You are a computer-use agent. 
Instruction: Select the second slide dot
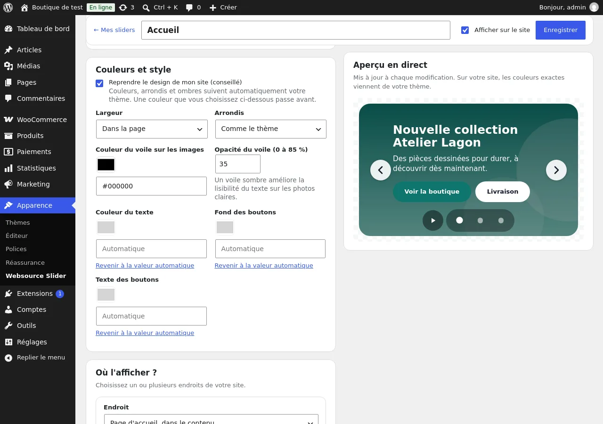coord(480,220)
